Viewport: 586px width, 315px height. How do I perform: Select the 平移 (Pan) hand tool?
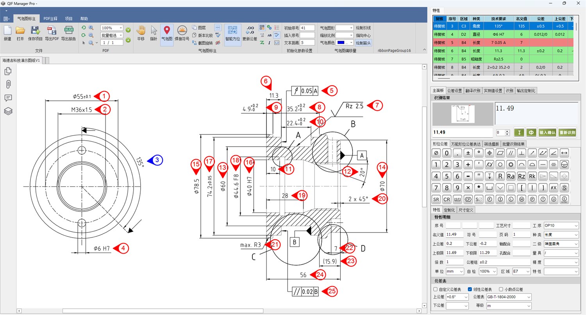point(141,33)
